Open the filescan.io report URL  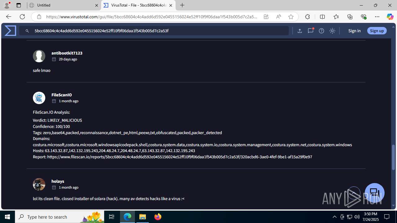pos(180,157)
